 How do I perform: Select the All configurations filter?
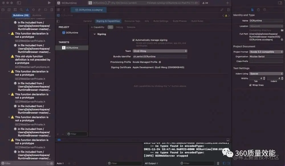110,27
